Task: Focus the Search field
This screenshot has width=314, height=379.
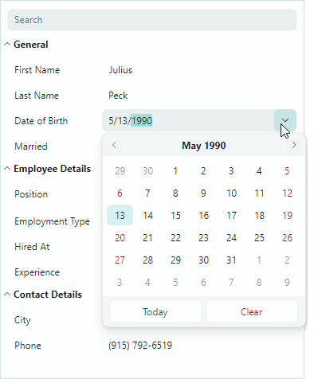Action: [x=152, y=20]
